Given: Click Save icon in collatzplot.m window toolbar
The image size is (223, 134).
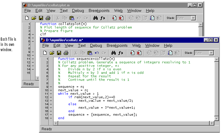Looking at the screenshot, I should 41,18.
